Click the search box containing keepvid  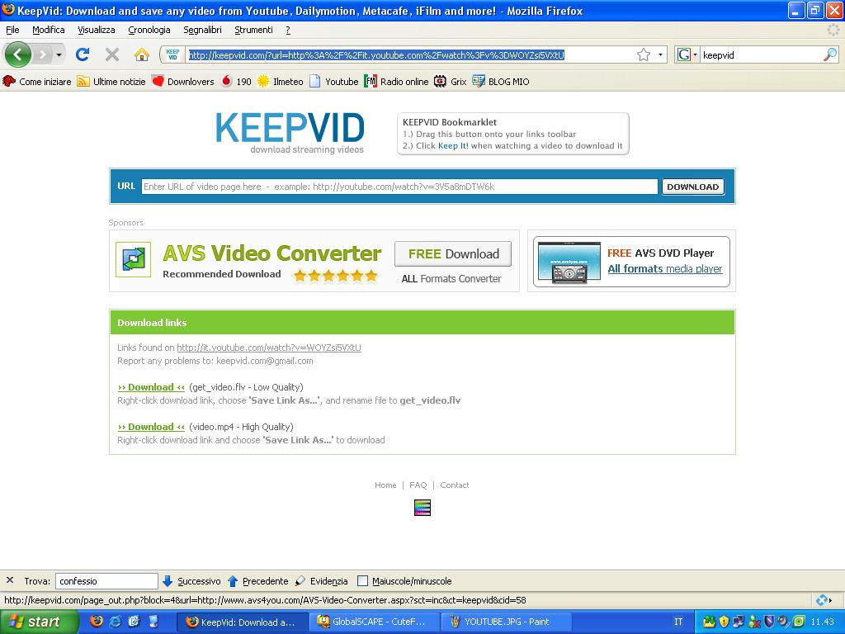pos(762,55)
